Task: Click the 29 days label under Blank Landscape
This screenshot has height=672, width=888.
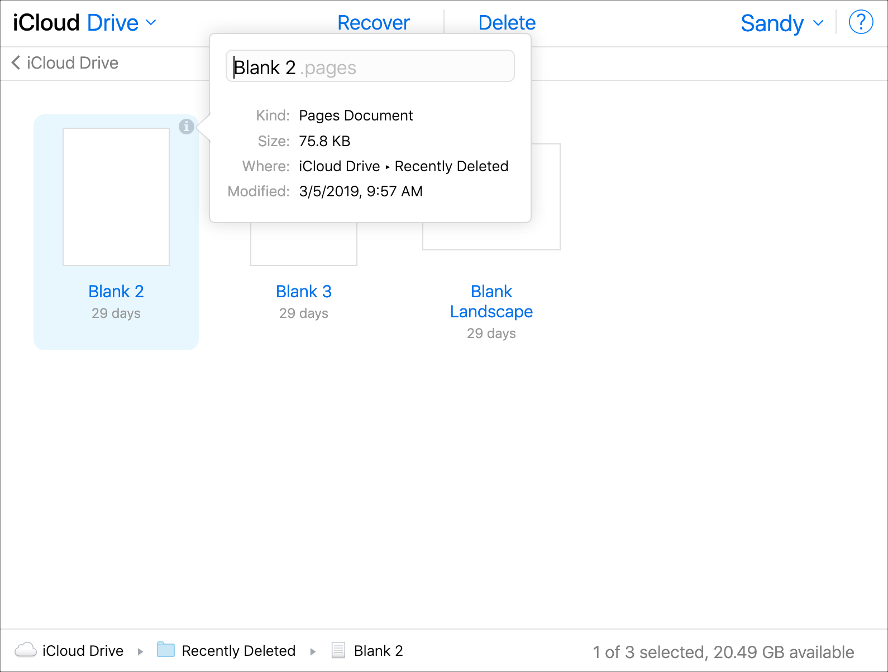Action: click(x=491, y=333)
